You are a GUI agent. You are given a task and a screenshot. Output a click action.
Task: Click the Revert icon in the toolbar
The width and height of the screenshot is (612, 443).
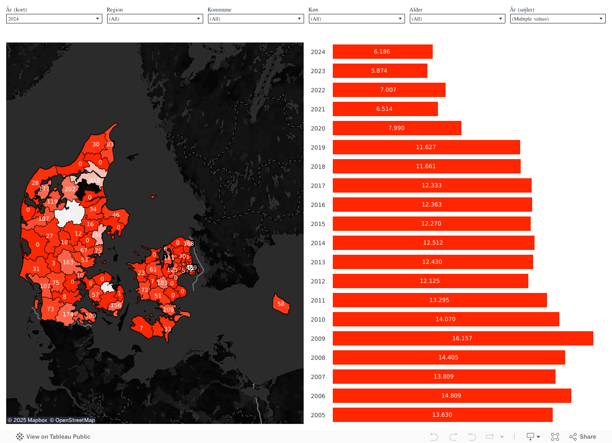click(472, 437)
